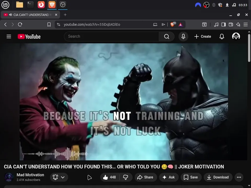Expand subscription notification bell dropdown
The width and height of the screenshot is (251, 188).
click(59, 177)
